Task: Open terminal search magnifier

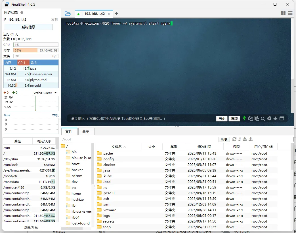Action: tap(263, 118)
